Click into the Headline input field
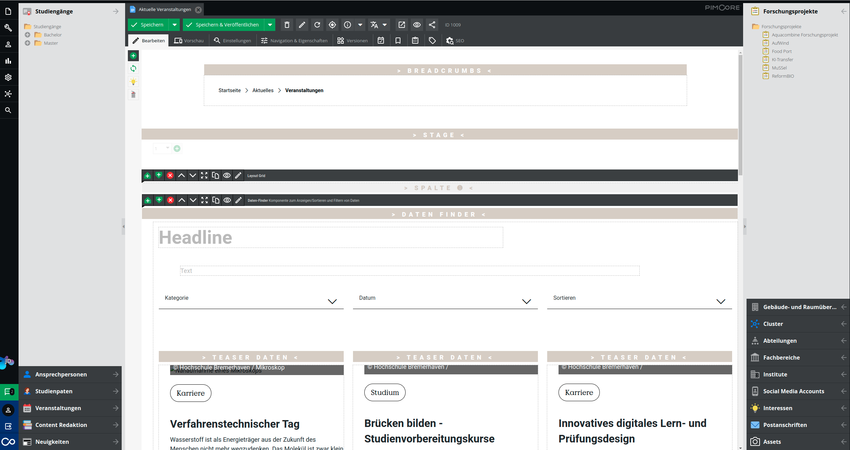Screen dimensions: 850x450 (330, 238)
